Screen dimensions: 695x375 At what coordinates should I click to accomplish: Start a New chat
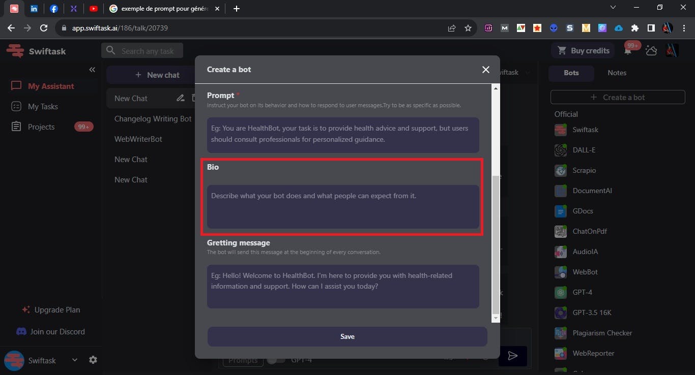point(157,75)
